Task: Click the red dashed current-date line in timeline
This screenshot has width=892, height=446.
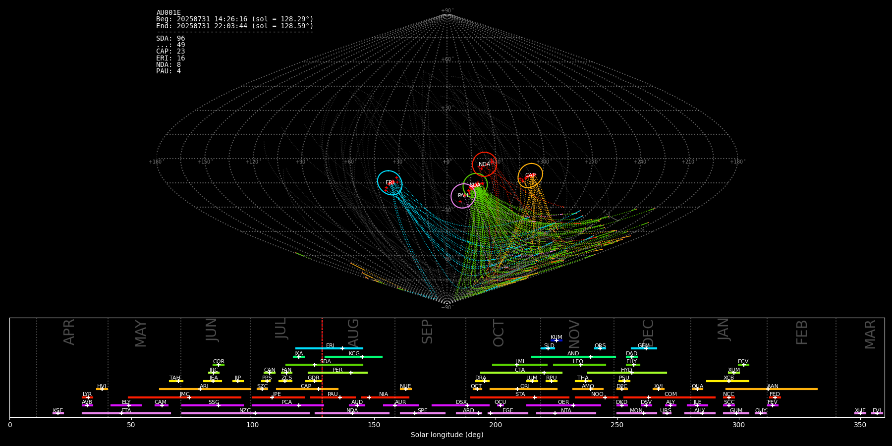Action: [x=322, y=367]
